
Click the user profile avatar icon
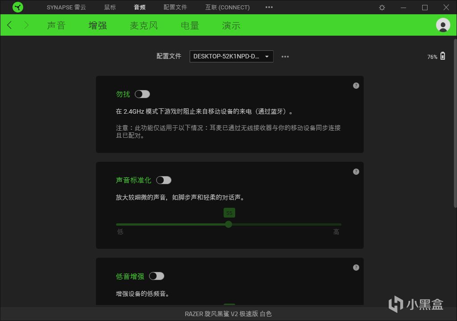[x=442, y=25]
